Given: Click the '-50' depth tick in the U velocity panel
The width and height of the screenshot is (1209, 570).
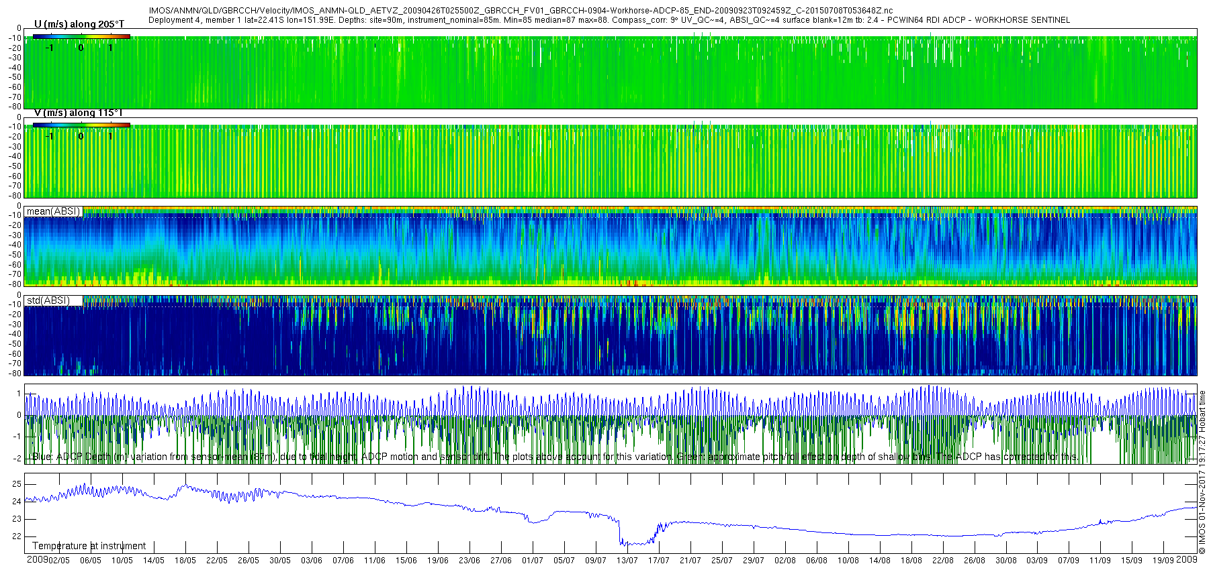Looking at the screenshot, I should [x=15, y=77].
